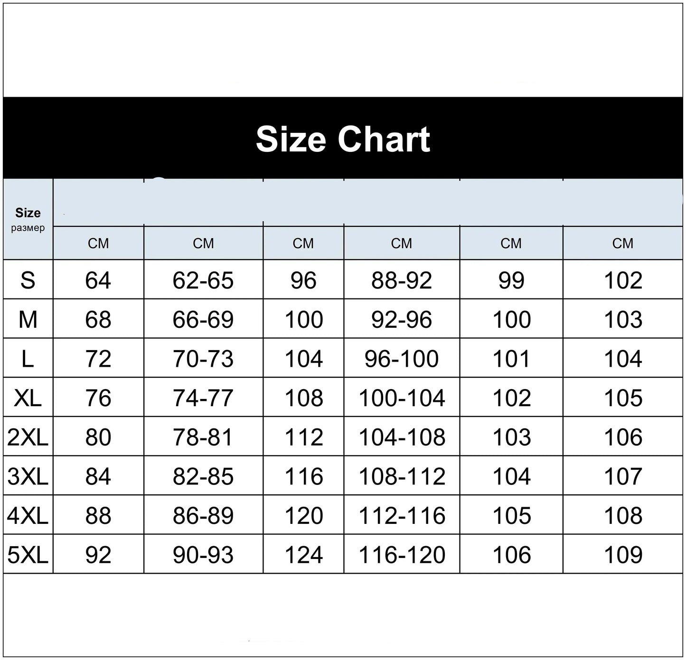Click the XL size row label
686x660 pixels.
coord(28,398)
